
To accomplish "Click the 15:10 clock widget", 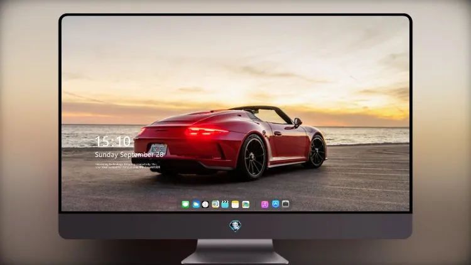I will pos(112,141).
